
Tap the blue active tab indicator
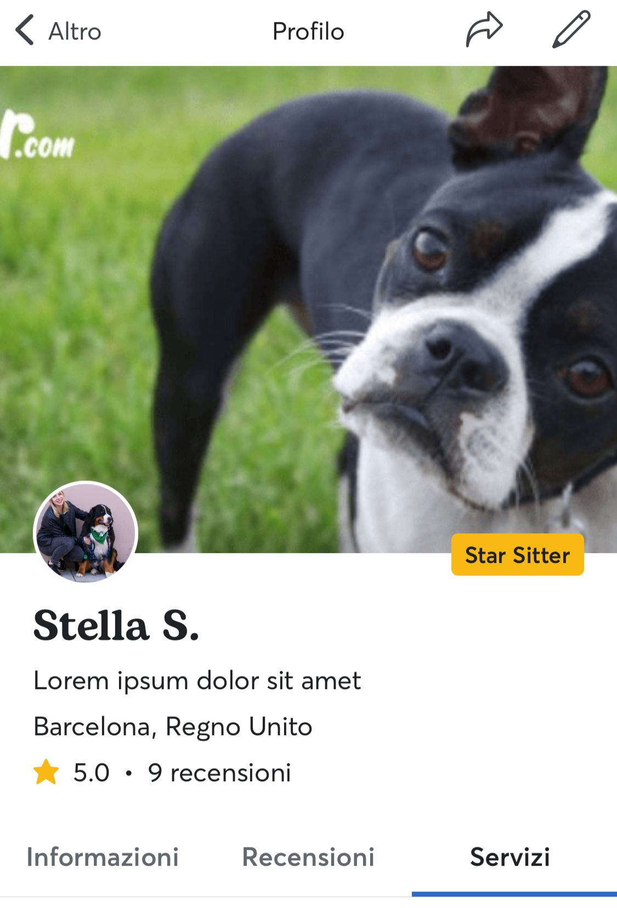tap(514, 894)
